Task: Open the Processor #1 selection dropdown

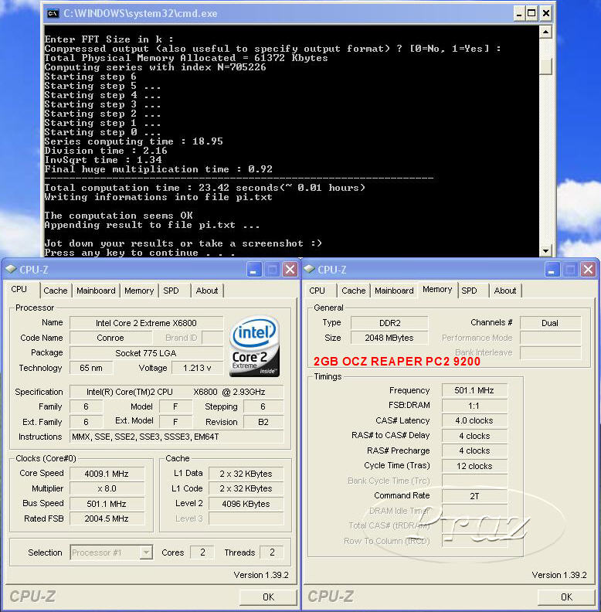Action: pos(146,552)
